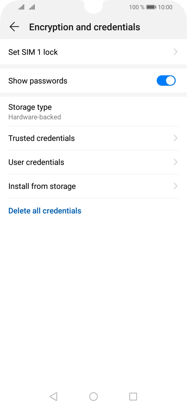Tap the 10:00 clock in status bar
The image size is (187, 407).
click(165, 7)
